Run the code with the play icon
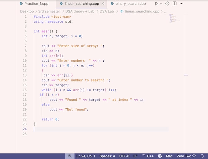This screenshot has height=159, width=208. [157, 4]
